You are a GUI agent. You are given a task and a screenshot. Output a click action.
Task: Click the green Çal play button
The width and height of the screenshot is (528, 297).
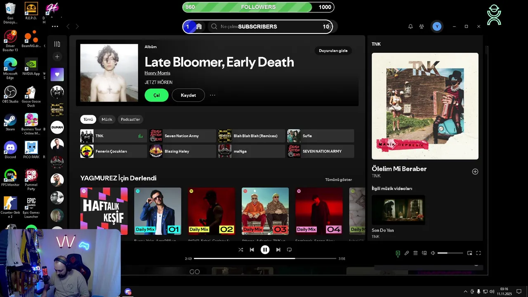click(157, 95)
